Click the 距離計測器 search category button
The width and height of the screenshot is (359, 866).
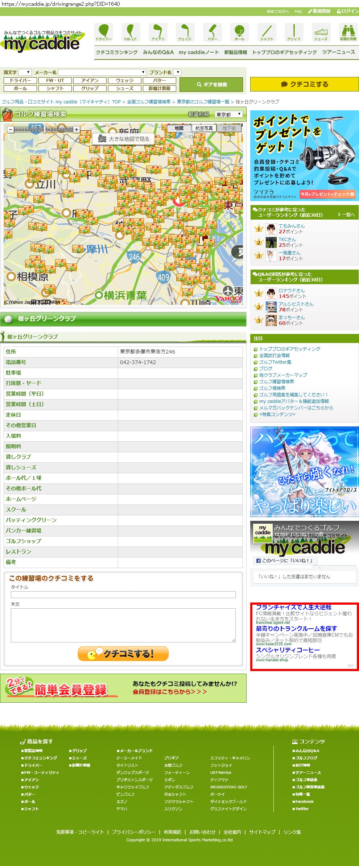tap(160, 88)
